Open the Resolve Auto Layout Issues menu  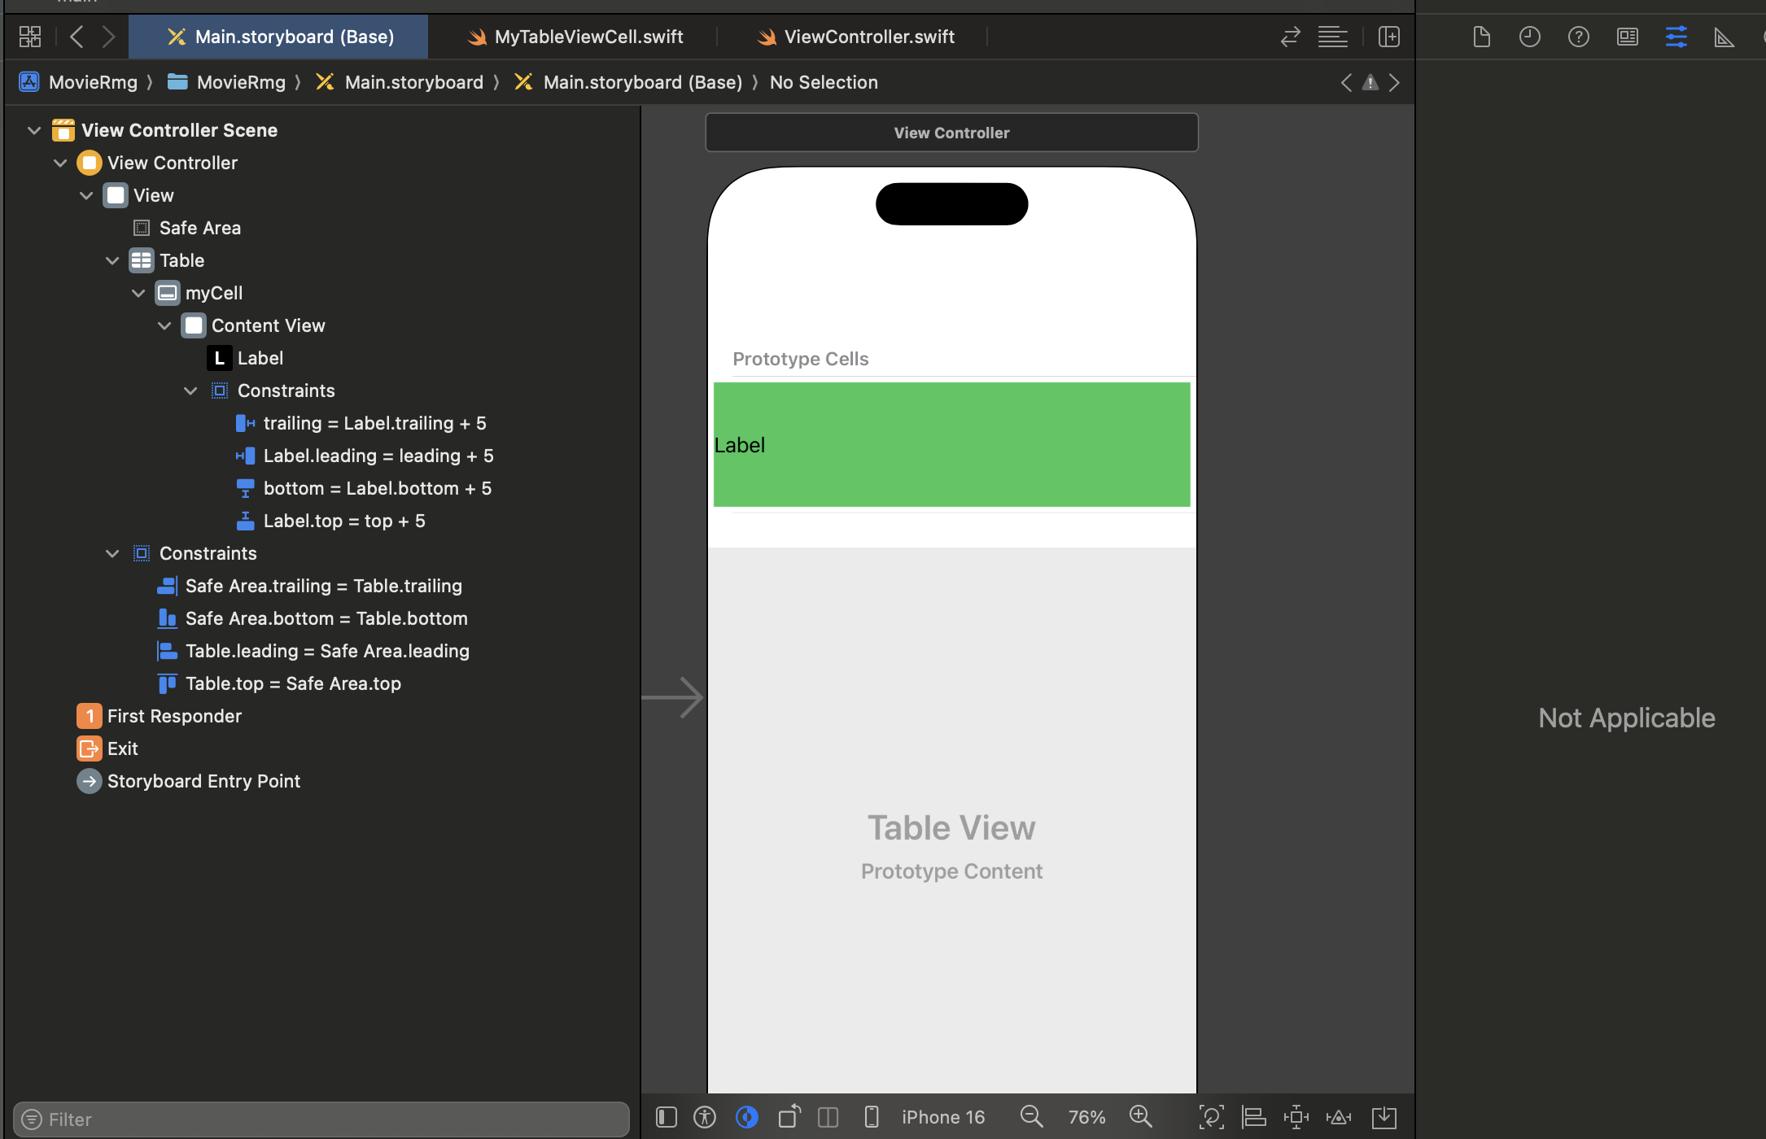[1339, 1117]
